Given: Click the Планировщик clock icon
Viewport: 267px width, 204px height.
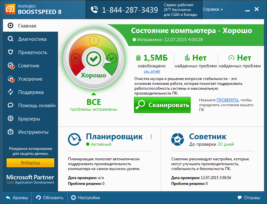Looking at the screenshot, I should point(75,140).
